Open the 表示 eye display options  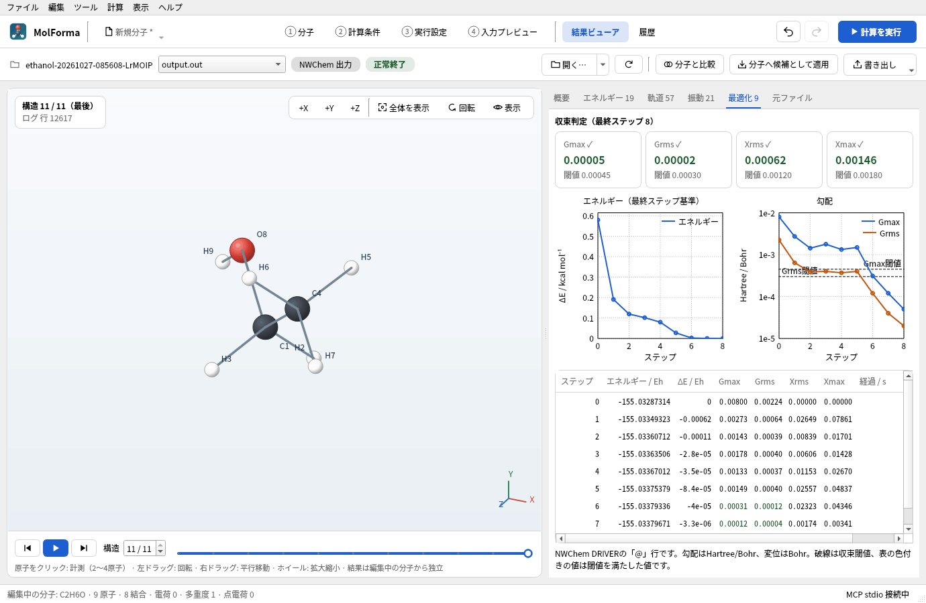(507, 108)
